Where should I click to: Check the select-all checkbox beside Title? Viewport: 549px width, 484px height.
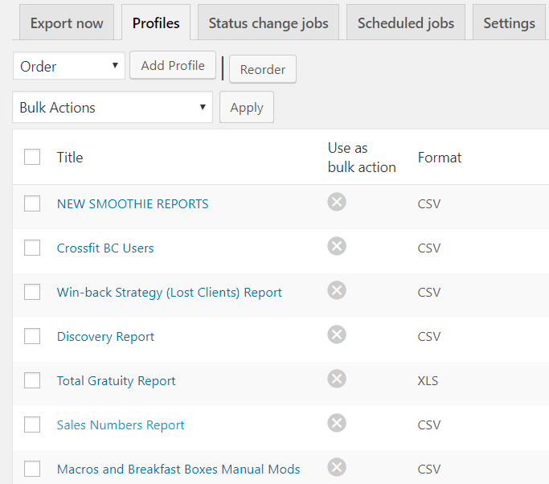pyautogui.click(x=32, y=157)
